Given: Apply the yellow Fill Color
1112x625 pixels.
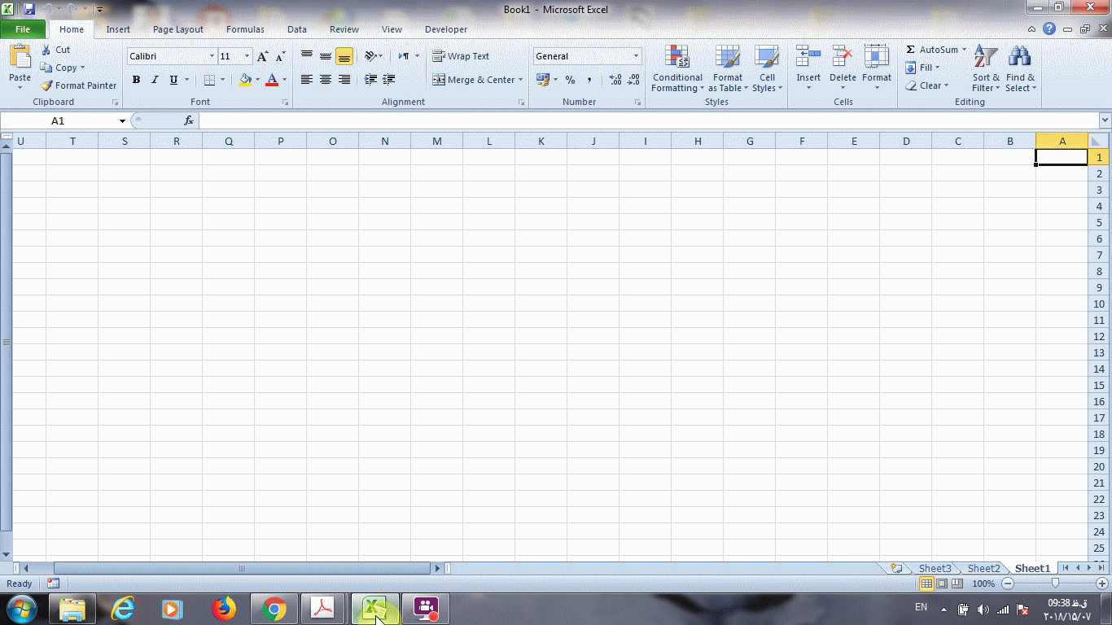Looking at the screenshot, I should point(245,80).
